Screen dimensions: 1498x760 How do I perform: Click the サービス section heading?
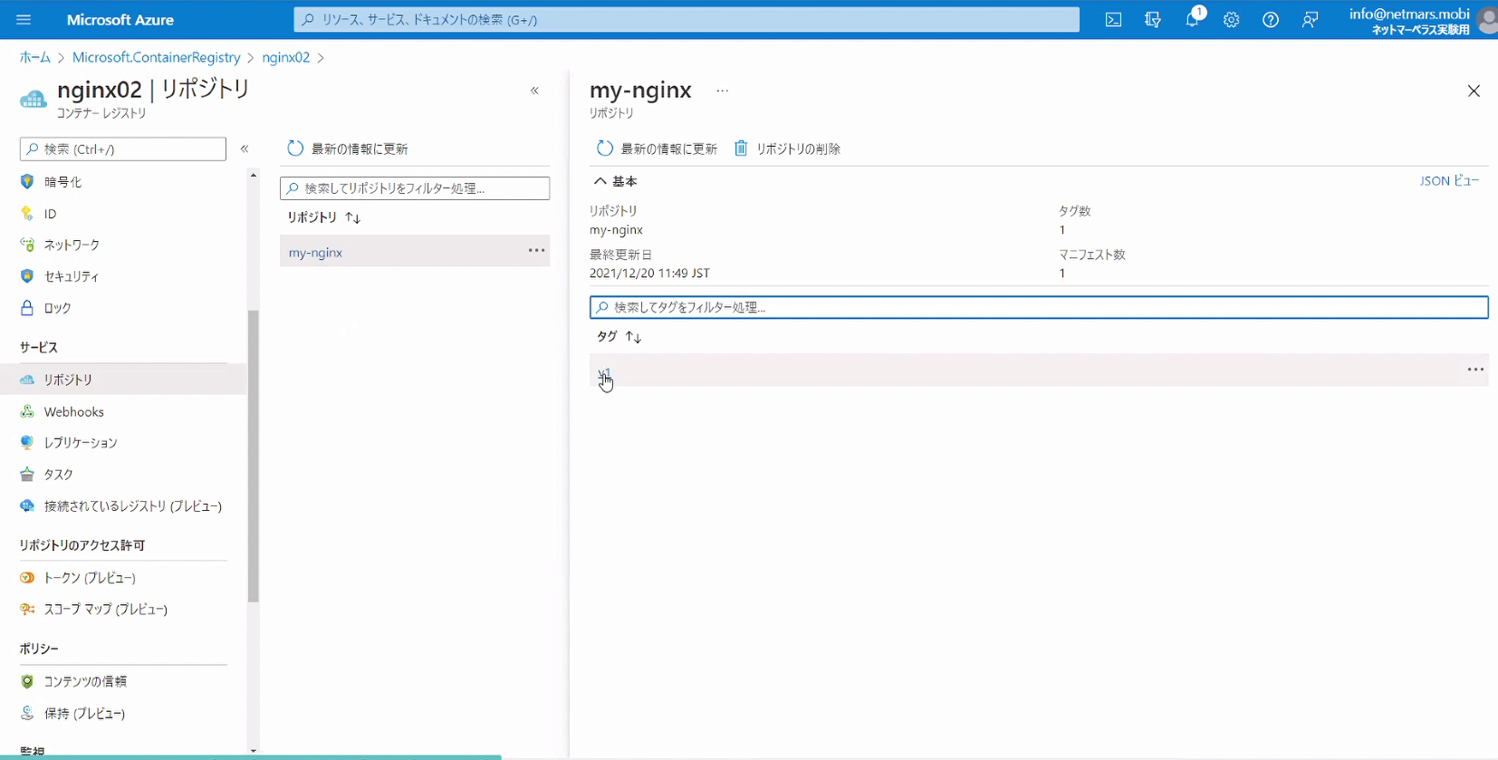click(x=38, y=348)
